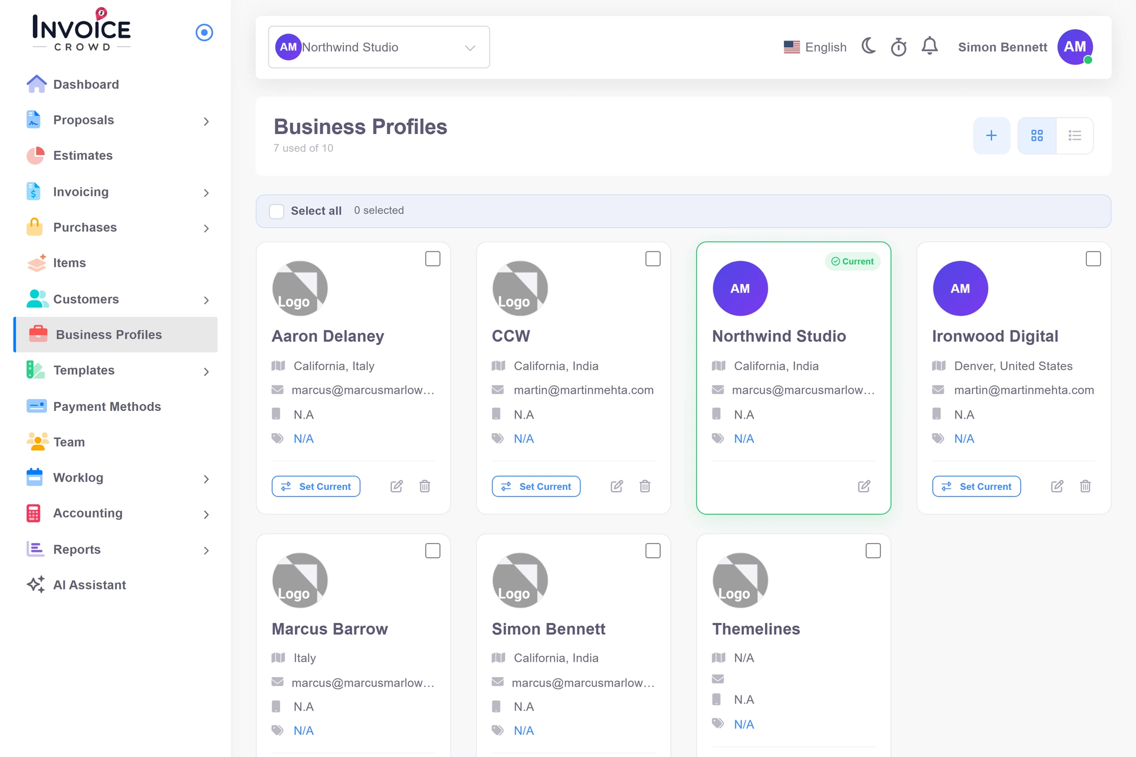
Task: Click N/A tag link on Aaron Delaney
Action: (x=303, y=439)
